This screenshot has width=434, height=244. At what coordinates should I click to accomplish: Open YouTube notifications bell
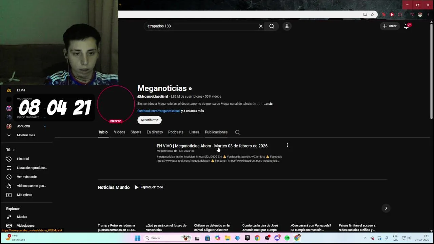tap(407, 26)
